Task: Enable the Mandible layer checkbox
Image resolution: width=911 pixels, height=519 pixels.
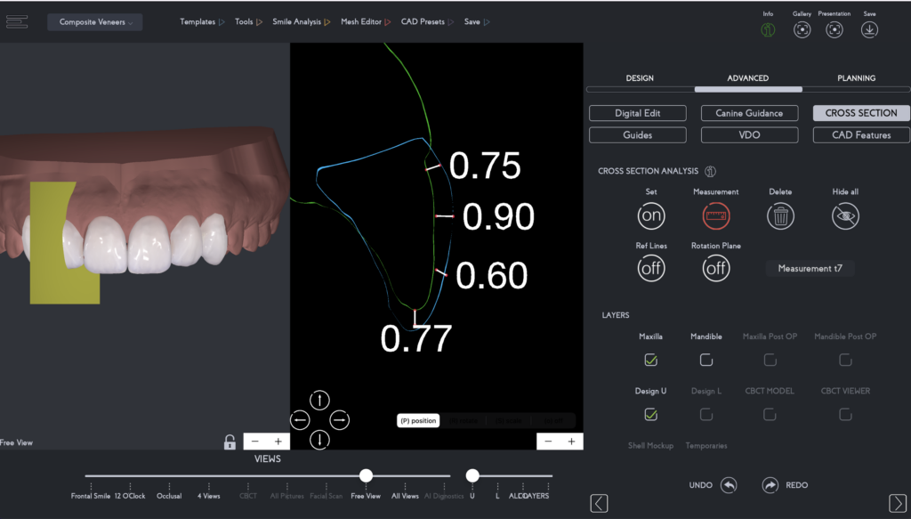Action: point(705,360)
